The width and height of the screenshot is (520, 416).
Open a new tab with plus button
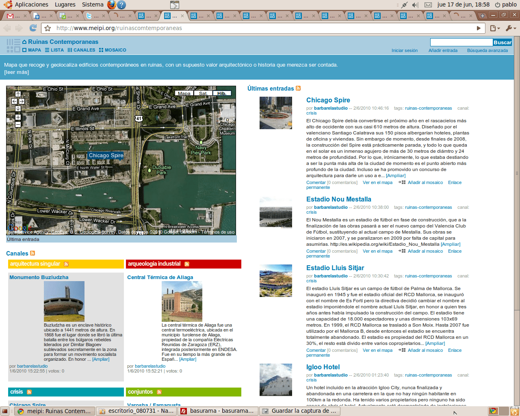coord(482,16)
